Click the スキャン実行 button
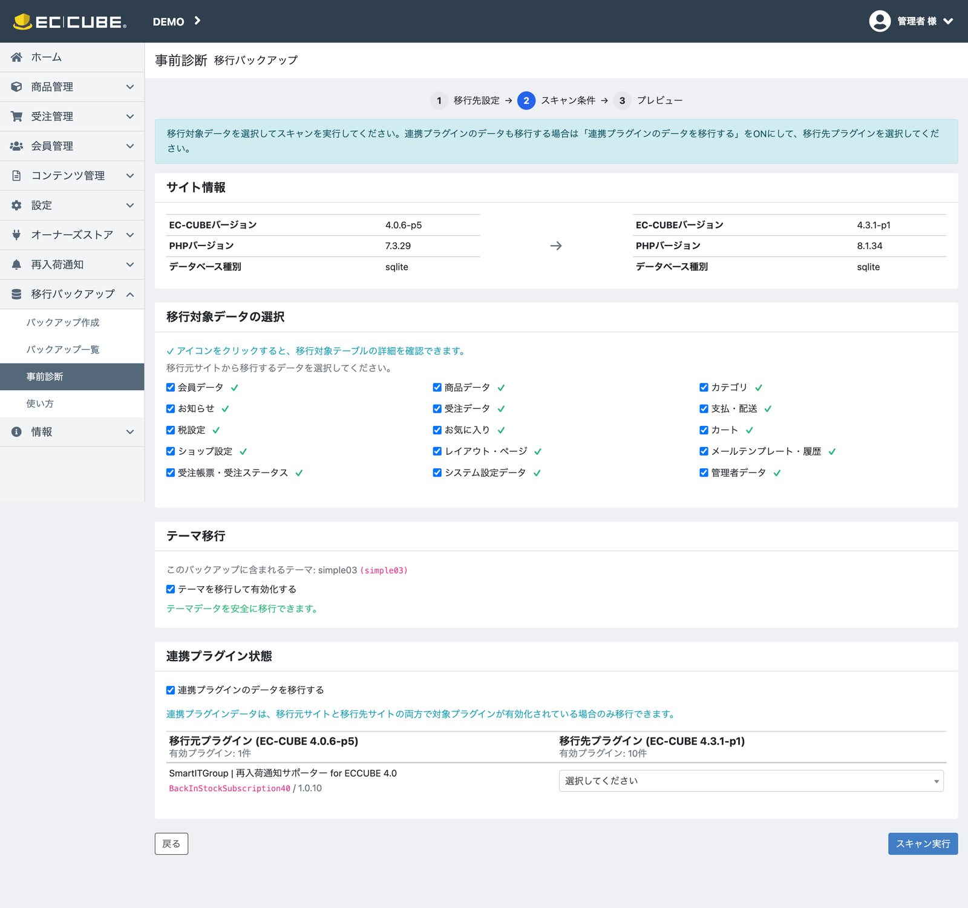Viewport: 968px width, 908px height. (923, 844)
